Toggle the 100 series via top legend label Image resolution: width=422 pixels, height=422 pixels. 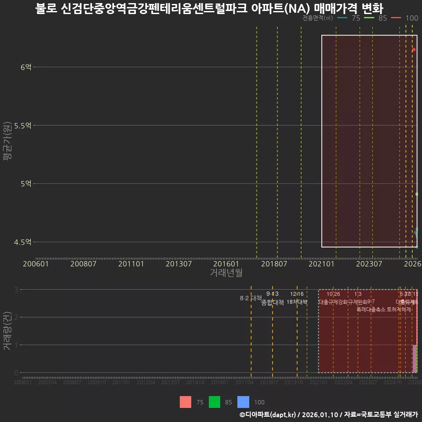pos(412,18)
